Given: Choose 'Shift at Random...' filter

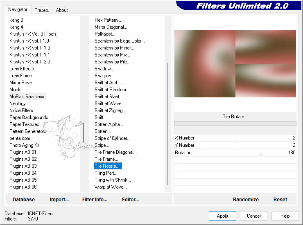Looking at the screenshot, I should click(x=112, y=90).
